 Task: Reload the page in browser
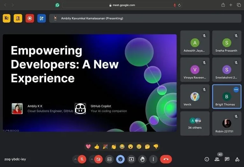pos(179,5)
